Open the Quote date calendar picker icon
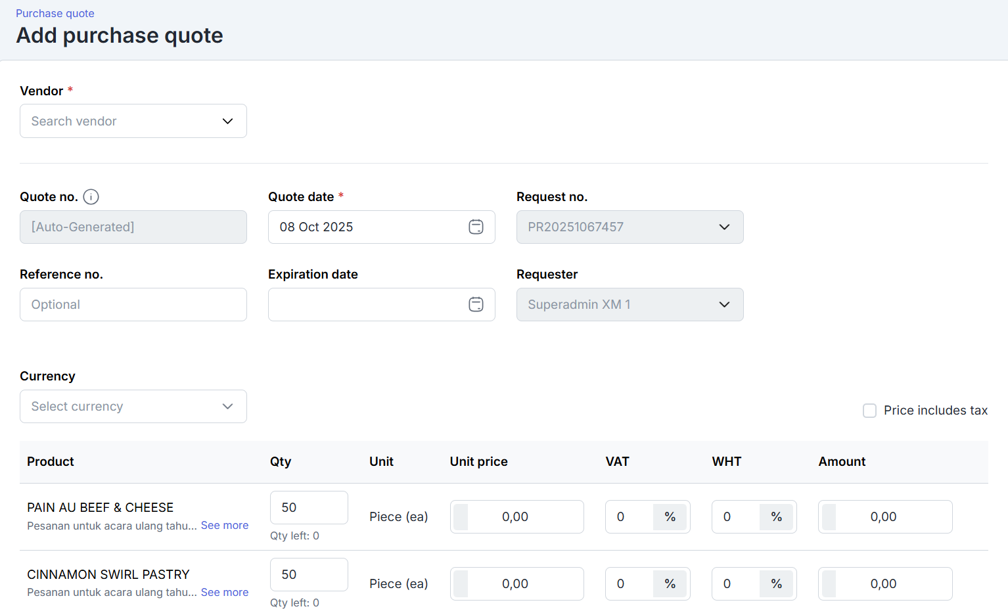Viewport: 1008px width, 615px height. (x=476, y=227)
